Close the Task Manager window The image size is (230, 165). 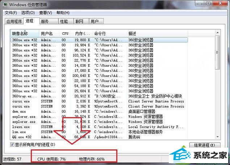(x=220, y=3)
